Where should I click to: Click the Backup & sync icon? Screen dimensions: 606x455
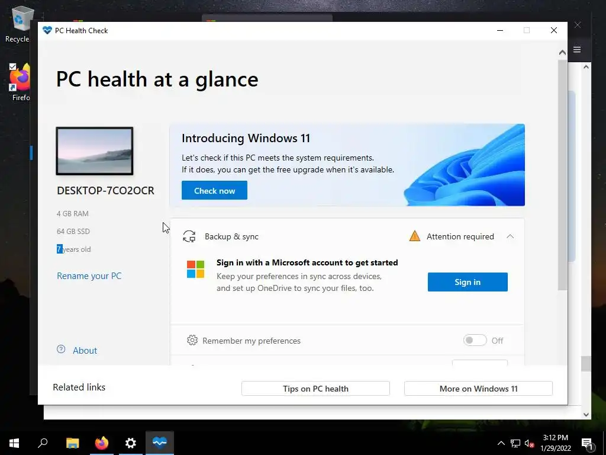tap(189, 236)
